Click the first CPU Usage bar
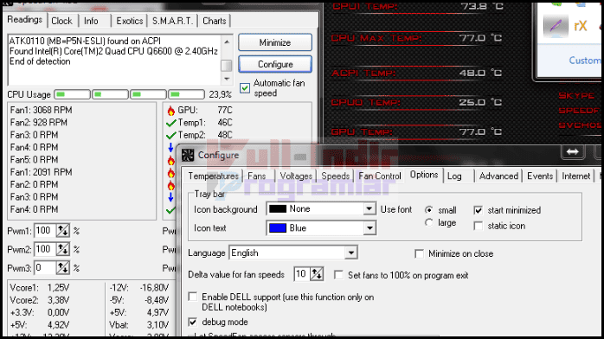 pos(72,94)
